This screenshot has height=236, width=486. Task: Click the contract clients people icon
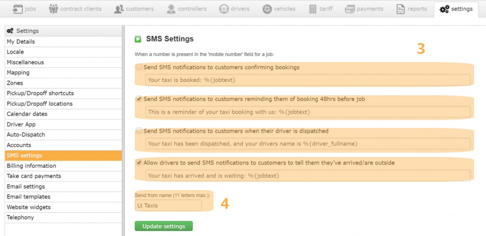pos(53,9)
